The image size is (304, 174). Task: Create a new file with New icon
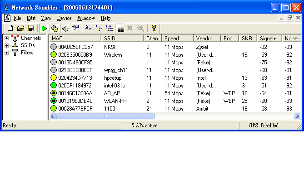pos(10,29)
